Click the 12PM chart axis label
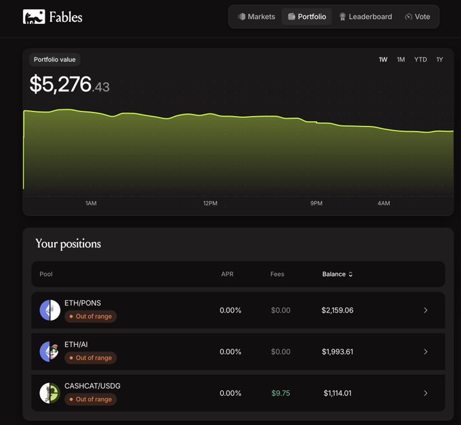The image size is (461, 425). pyautogui.click(x=210, y=203)
